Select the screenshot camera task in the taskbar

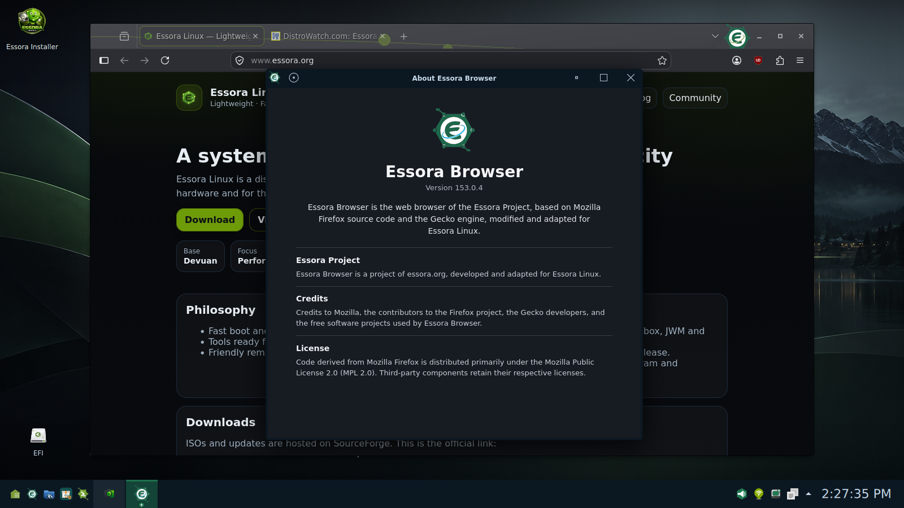(x=110, y=494)
